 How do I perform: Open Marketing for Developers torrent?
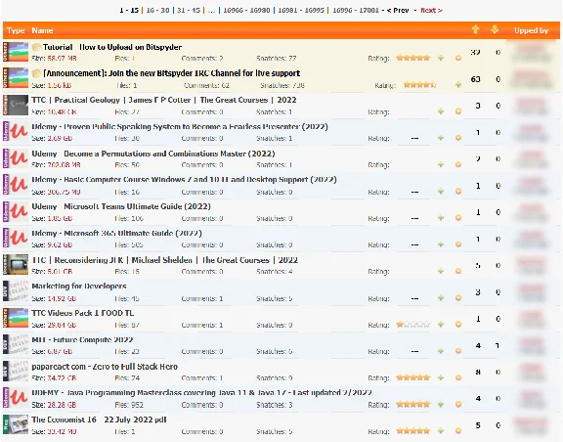[x=79, y=287]
